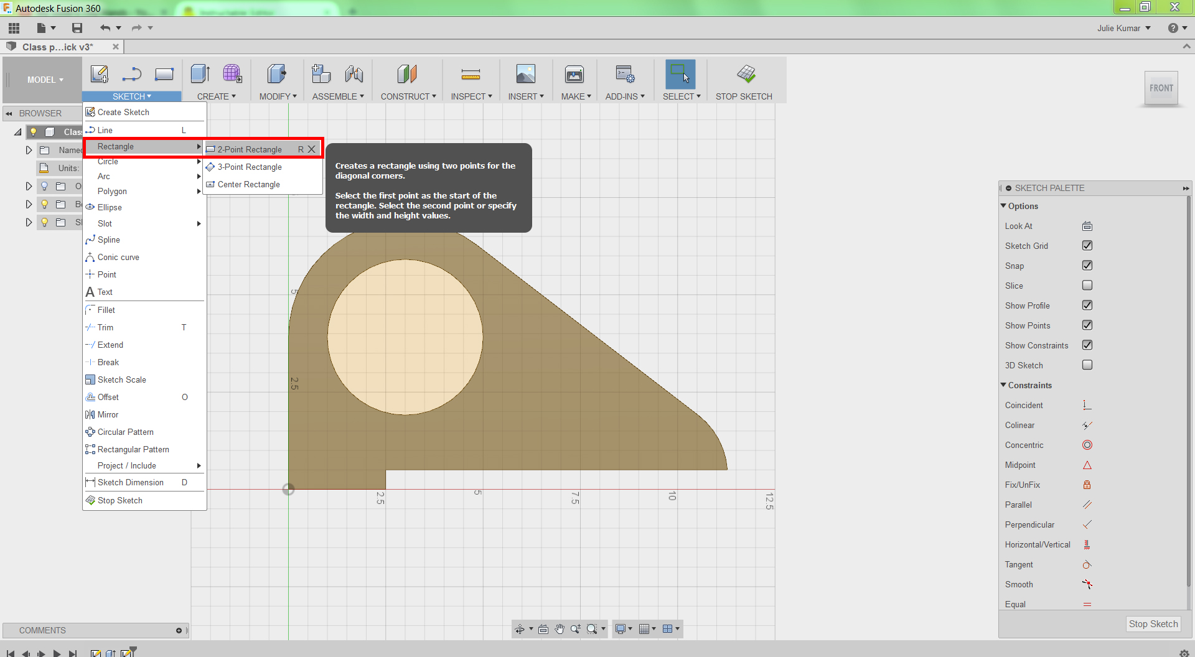Collapse the Constraints section in Sketch Palette
The height and width of the screenshot is (657, 1195).
(1003, 385)
